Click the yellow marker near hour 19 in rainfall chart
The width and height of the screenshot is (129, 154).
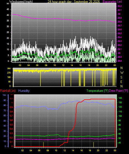coord(94,145)
